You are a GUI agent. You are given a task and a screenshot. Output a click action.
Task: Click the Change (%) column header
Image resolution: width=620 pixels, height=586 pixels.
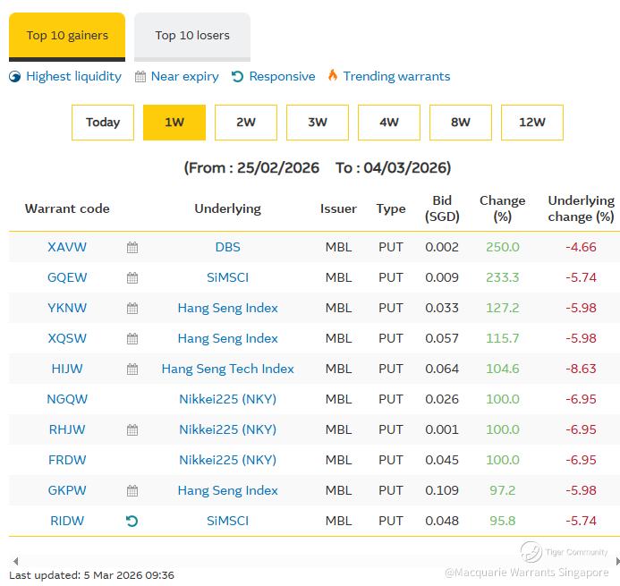(x=502, y=208)
